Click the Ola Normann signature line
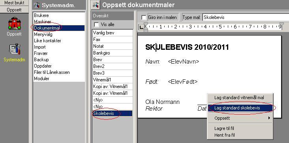The image size is (289, 143). (162, 102)
